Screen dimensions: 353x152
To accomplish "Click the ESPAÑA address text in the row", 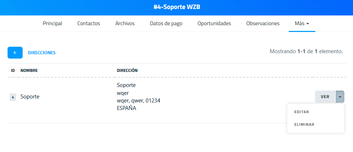I will click(x=126, y=108).
